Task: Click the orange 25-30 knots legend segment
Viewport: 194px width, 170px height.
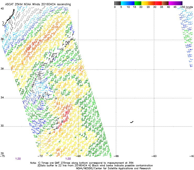Action: 152,3
